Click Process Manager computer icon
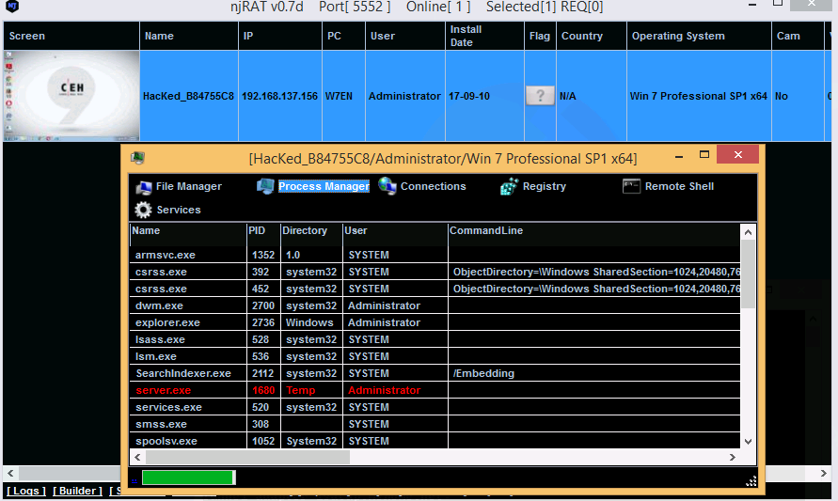Image resolution: width=838 pixels, height=501 pixels. click(265, 186)
